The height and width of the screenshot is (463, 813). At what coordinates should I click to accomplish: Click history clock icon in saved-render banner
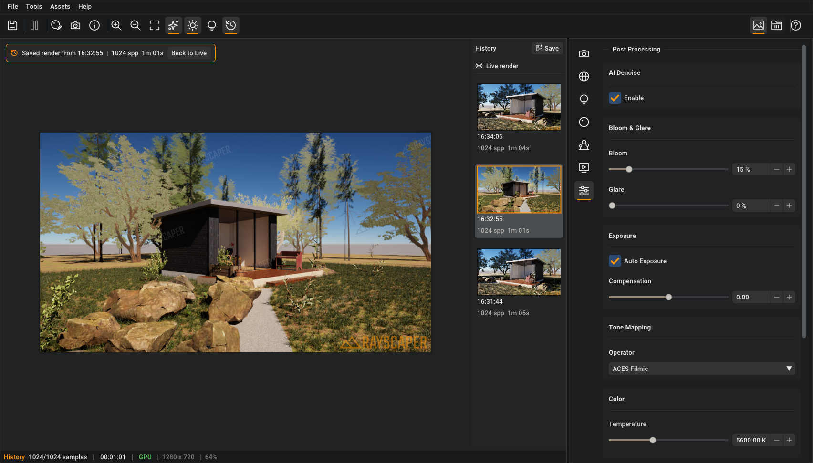click(14, 53)
